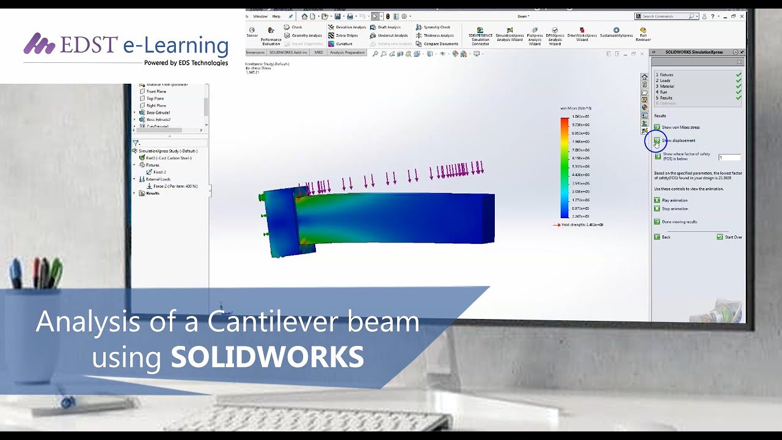Run Geometry Analysis tool
This screenshot has width=782, height=440.
tap(303, 35)
